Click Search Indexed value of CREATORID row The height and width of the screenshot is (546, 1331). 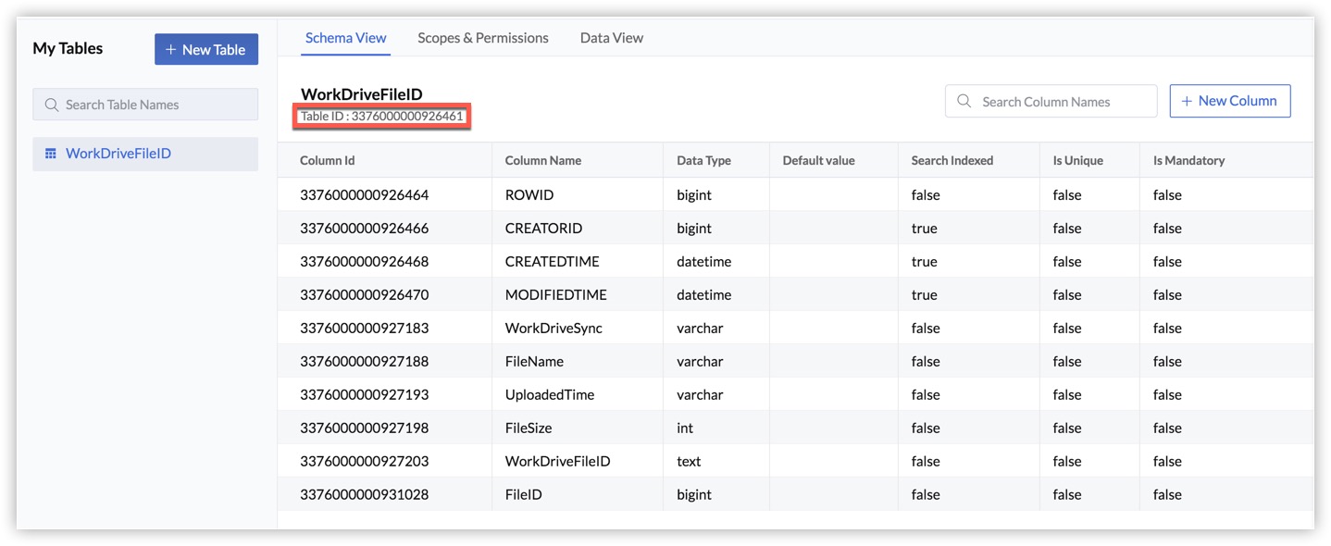point(924,229)
